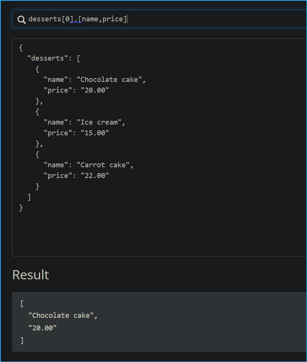Click "Chocolate cake" value in the JSON editor
307x362 pixels.
(x=111, y=80)
